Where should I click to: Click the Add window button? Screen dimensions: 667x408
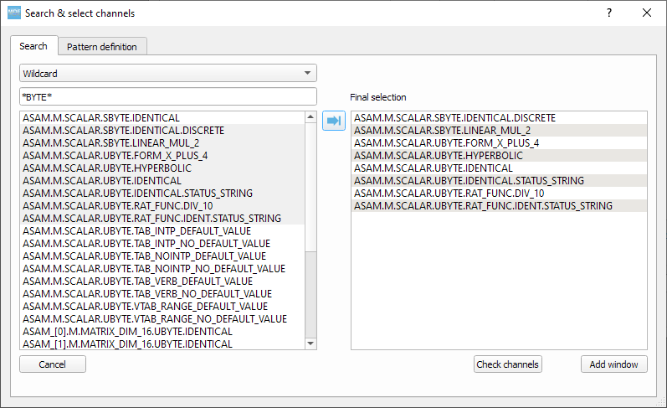tap(613, 364)
